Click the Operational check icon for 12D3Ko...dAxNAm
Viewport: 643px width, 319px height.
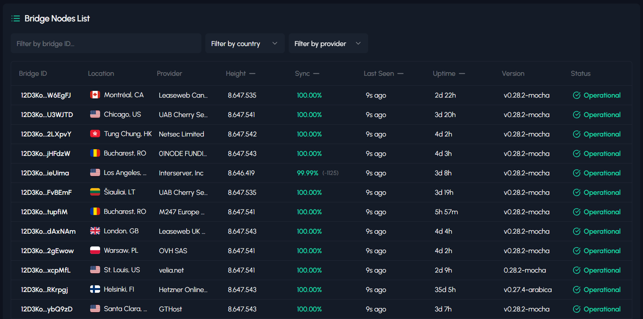point(577,231)
